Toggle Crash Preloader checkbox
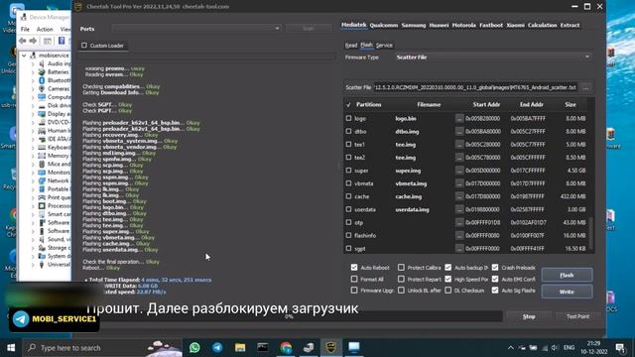 pos(495,268)
